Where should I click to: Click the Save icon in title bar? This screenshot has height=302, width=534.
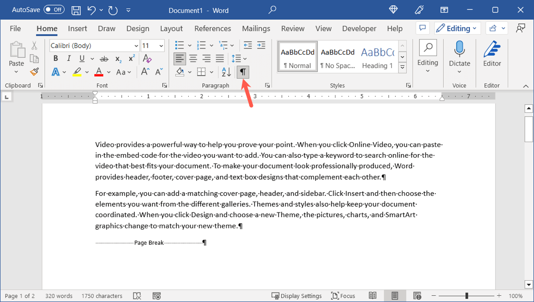[76, 10]
